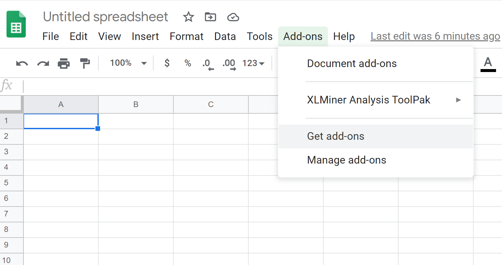The height and width of the screenshot is (265, 502).
Task: Click the Google Sheets home logo
Action: [16, 24]
